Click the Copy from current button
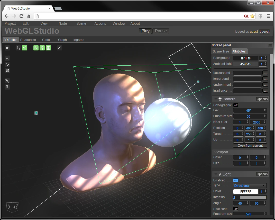 tap(250, 145)
